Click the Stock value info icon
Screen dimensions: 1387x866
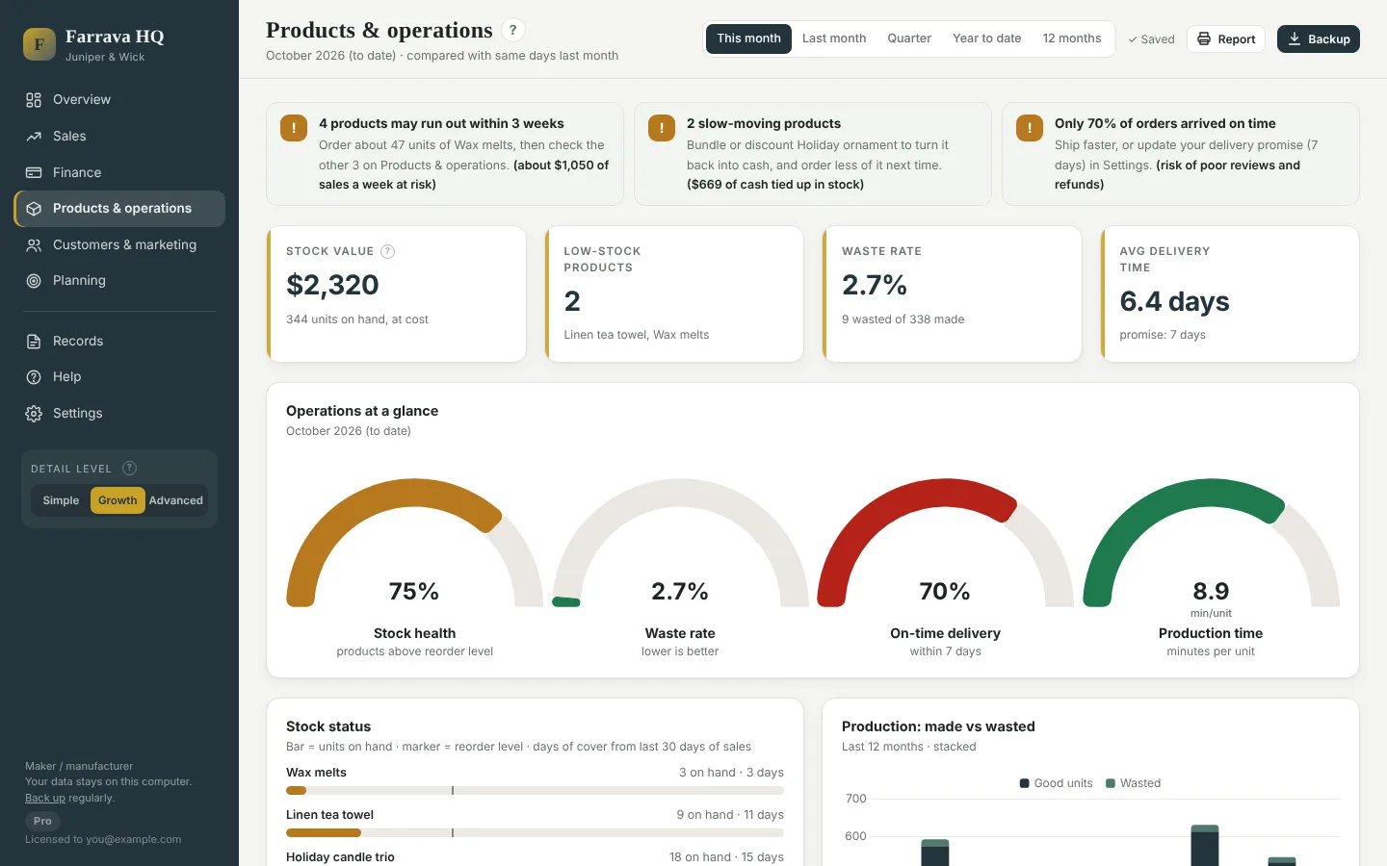coord(388,252)
